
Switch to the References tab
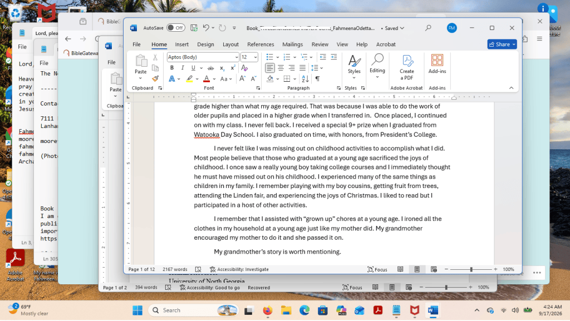[x=261, y=45]
